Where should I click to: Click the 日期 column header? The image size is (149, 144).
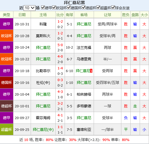coord(22,15)
